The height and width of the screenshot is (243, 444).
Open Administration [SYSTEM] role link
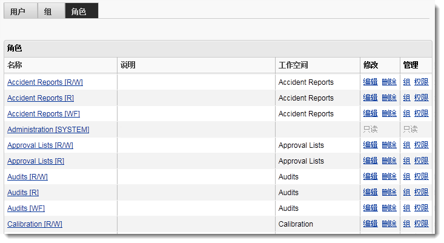click(x=48, y=130)
